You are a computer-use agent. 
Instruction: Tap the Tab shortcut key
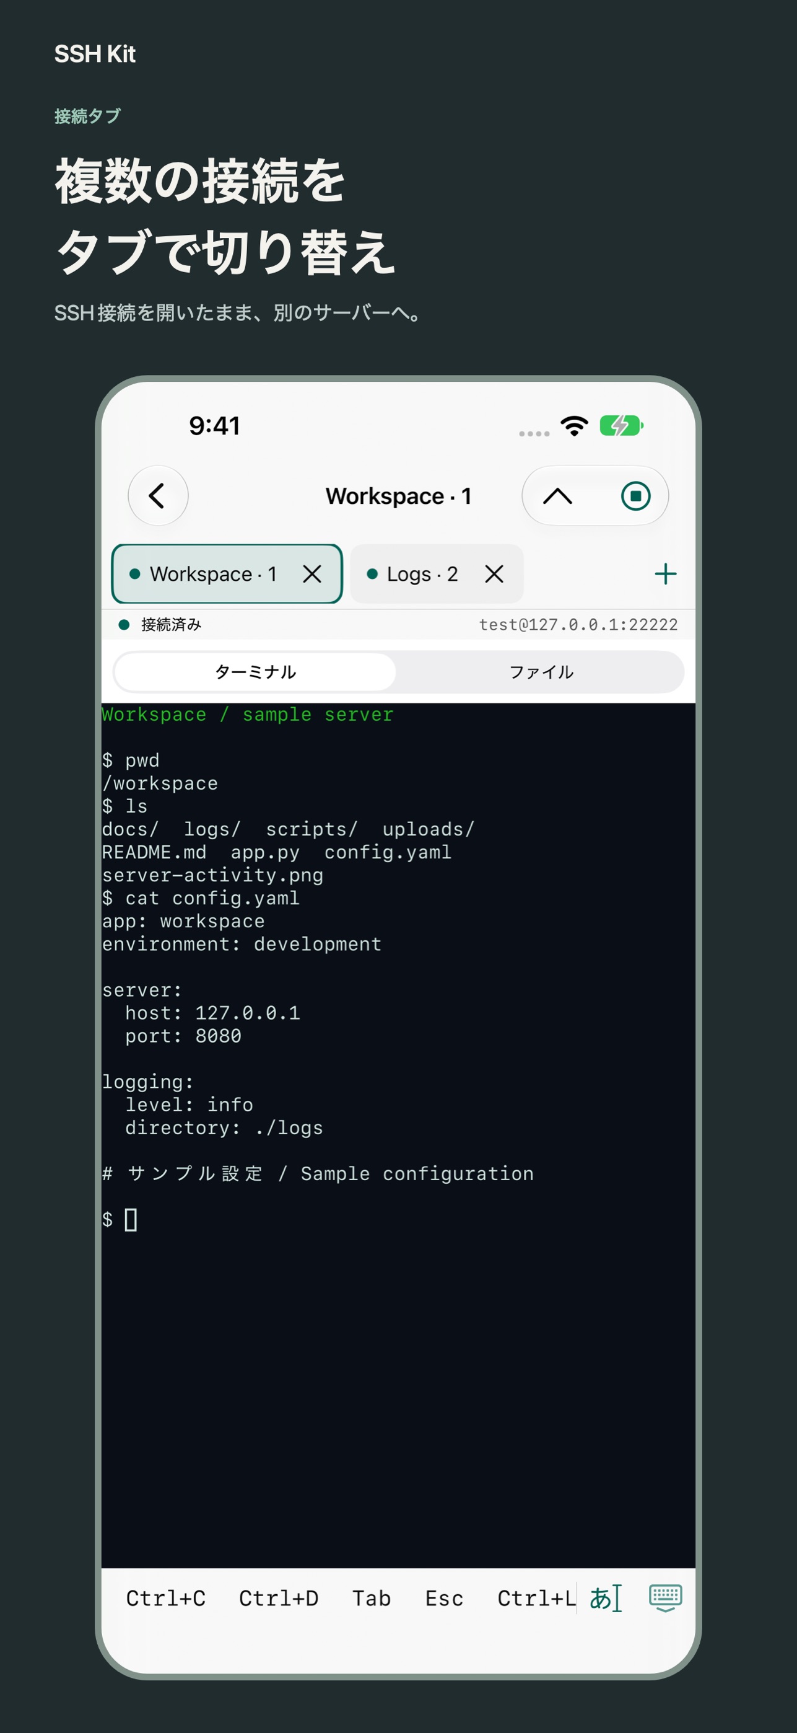(372, 1598)
